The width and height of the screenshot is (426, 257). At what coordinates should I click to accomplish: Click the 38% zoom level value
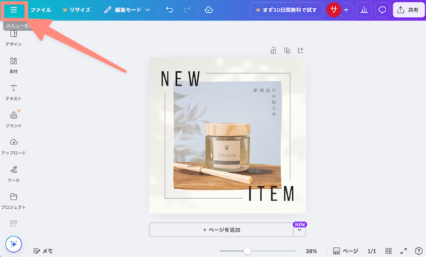click(311, 251)
